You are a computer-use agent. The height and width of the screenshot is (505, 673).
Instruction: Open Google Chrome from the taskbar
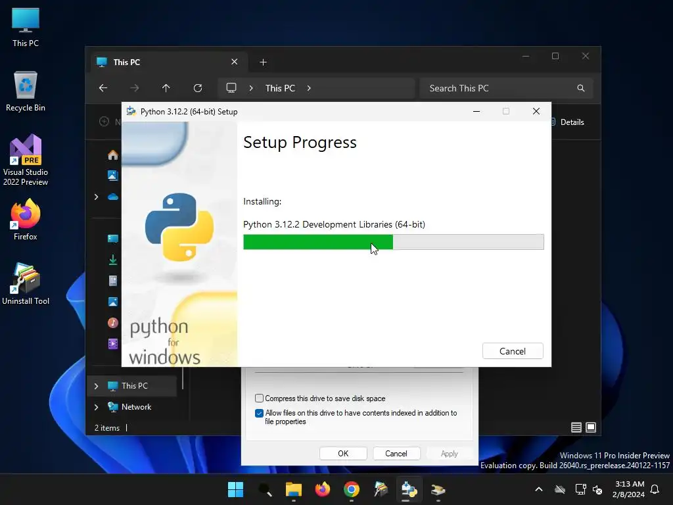pos(352,489)
